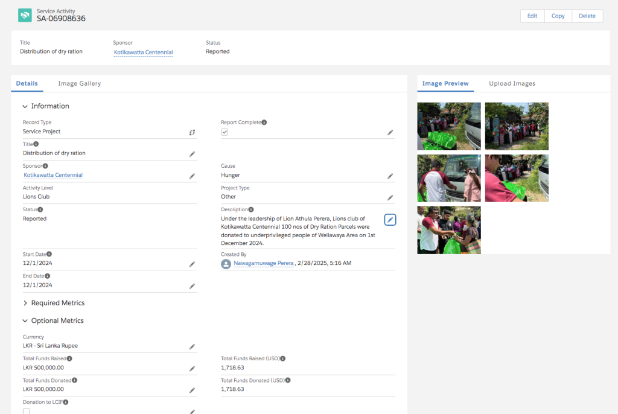
Task: Switch to the Details tab
Action: click(27, 83)
